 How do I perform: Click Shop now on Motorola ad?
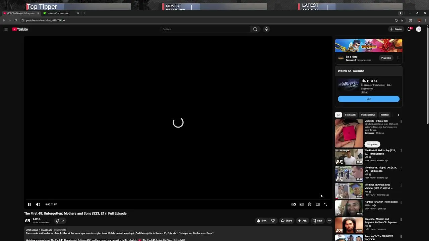coord(372,144)
